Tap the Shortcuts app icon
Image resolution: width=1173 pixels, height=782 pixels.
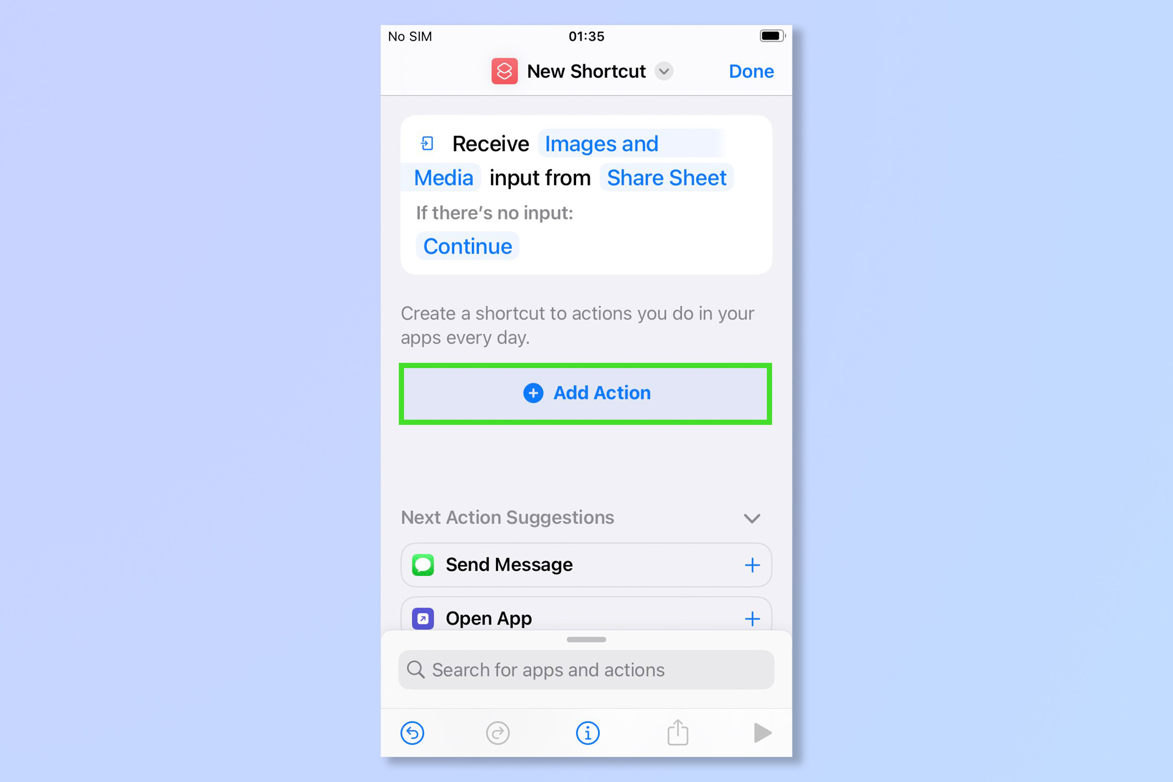tap(505, 70)
